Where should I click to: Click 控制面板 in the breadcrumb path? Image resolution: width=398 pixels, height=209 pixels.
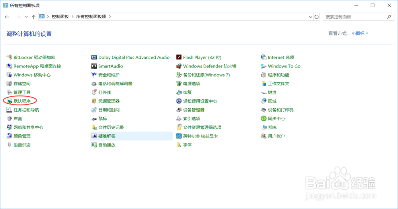60,17
